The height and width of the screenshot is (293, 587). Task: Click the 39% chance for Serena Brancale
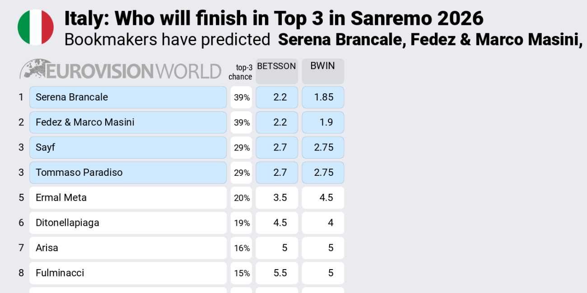click(242, 97)
